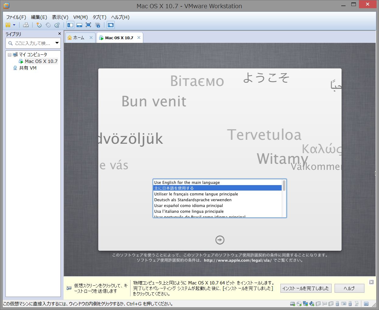Screen dimensions: 379x310
Task: Choose Usar español como idioma principal
Action: (x=217, y=205)
